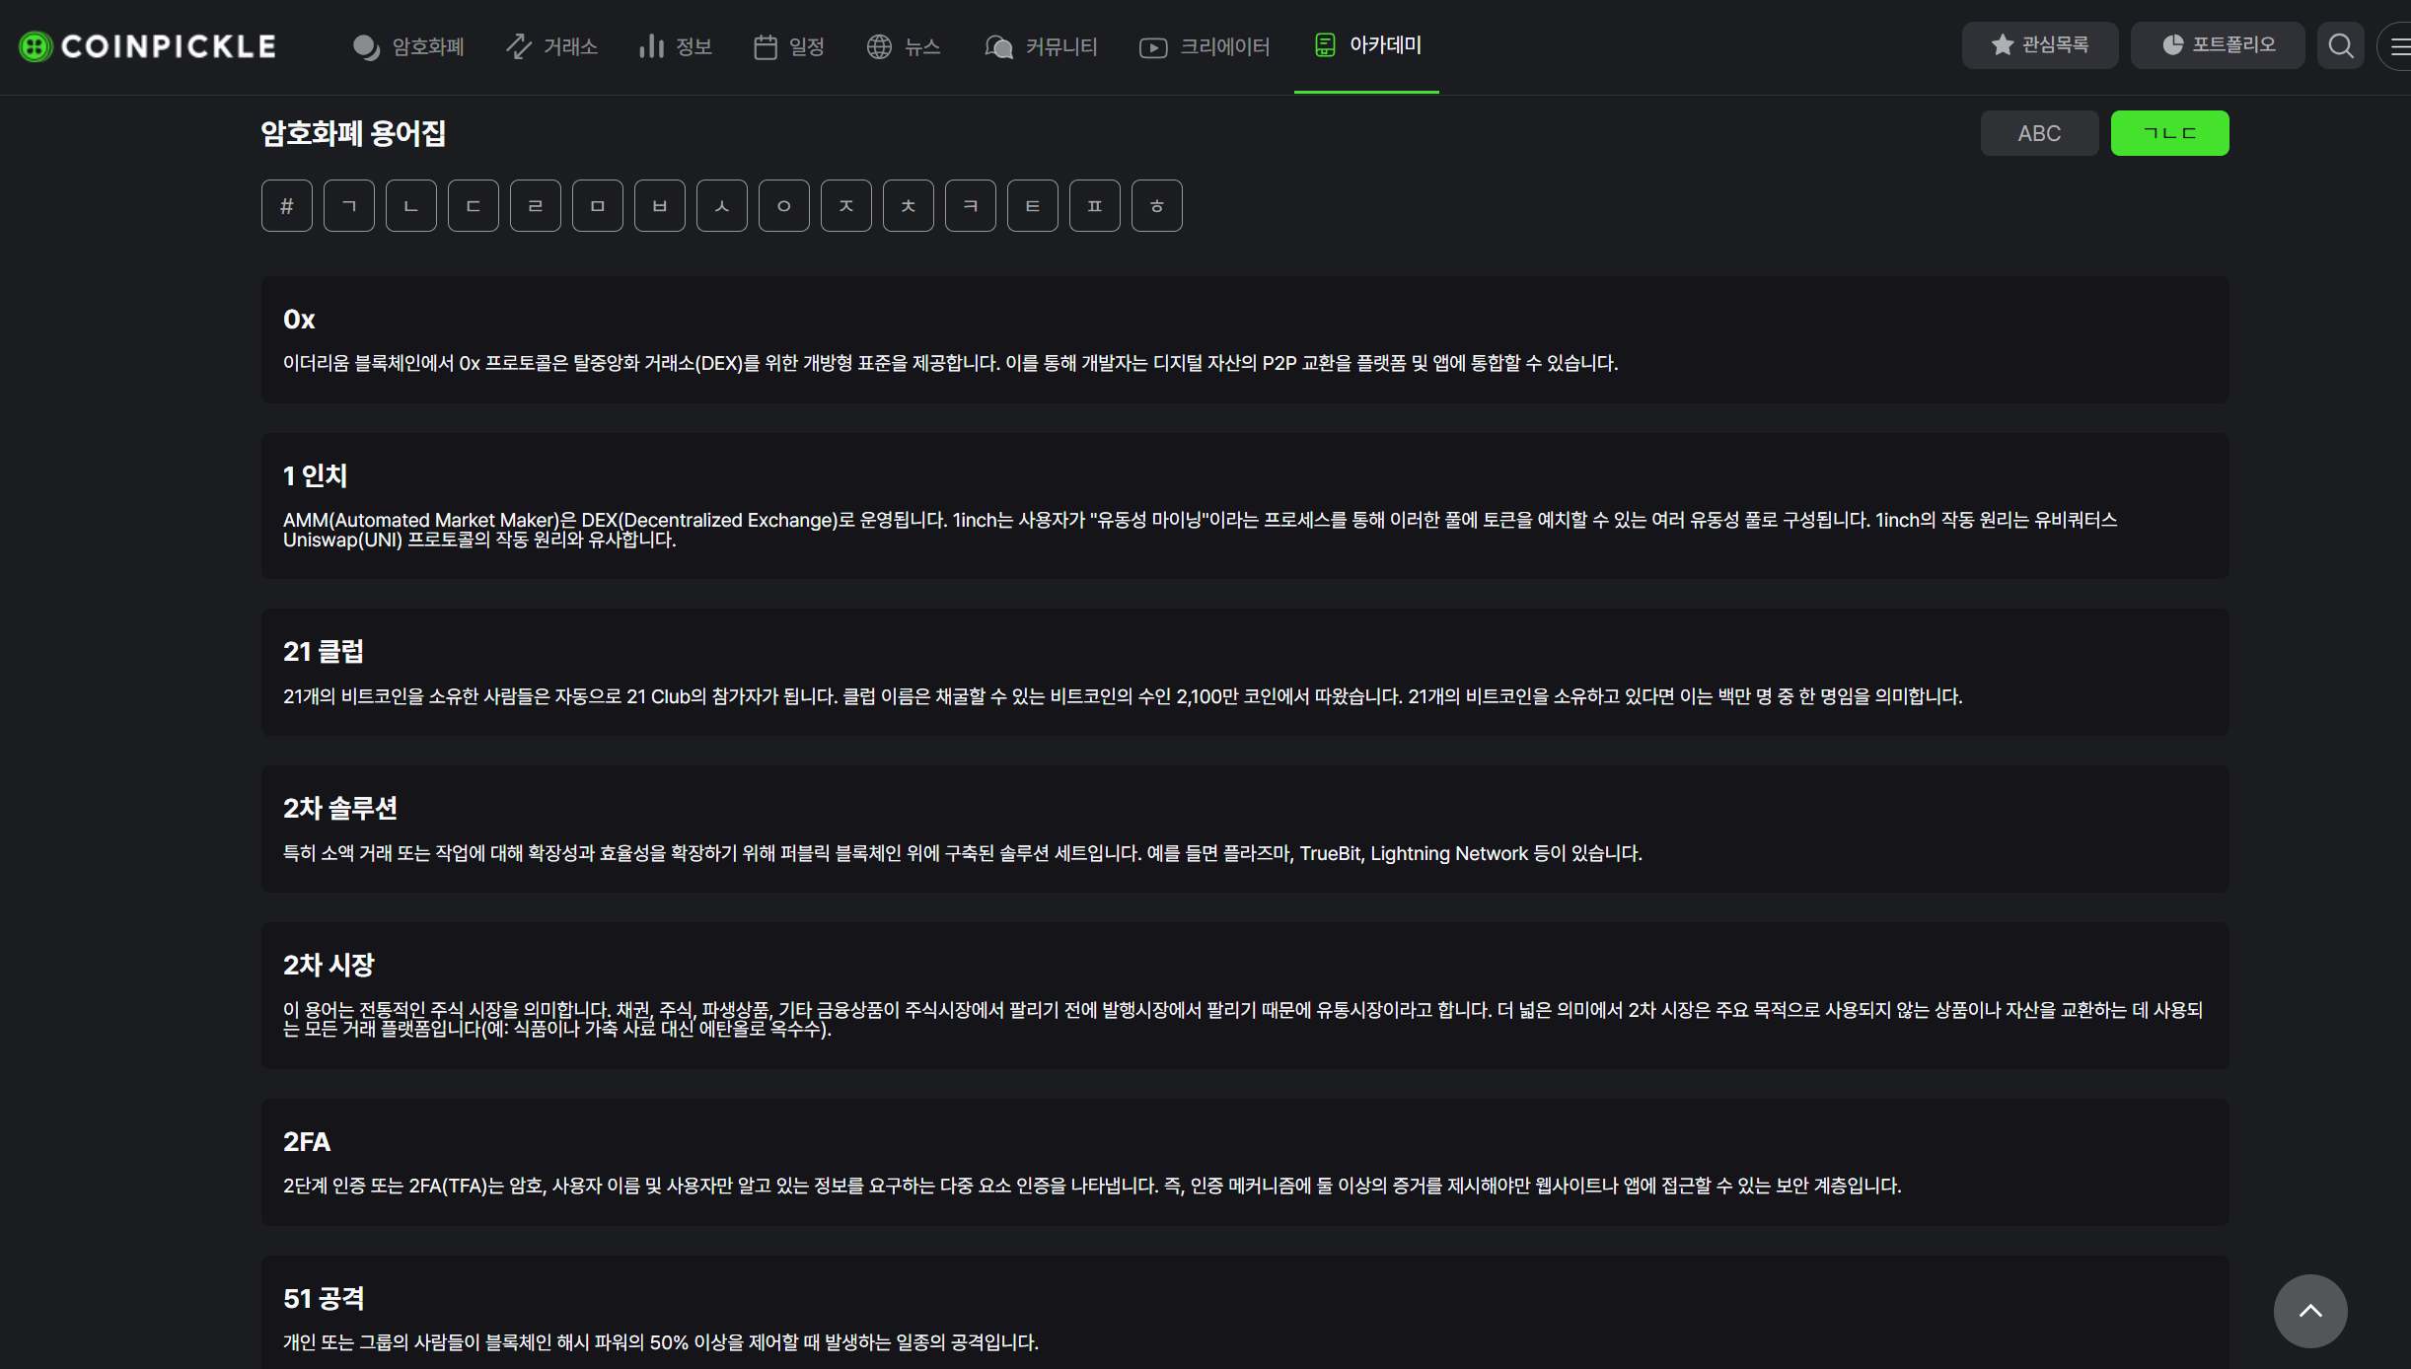Viewport: 2411px width, 1369px height.
Task: Open the 크리에이터 nav menu
Action: tap(1205, 46)
